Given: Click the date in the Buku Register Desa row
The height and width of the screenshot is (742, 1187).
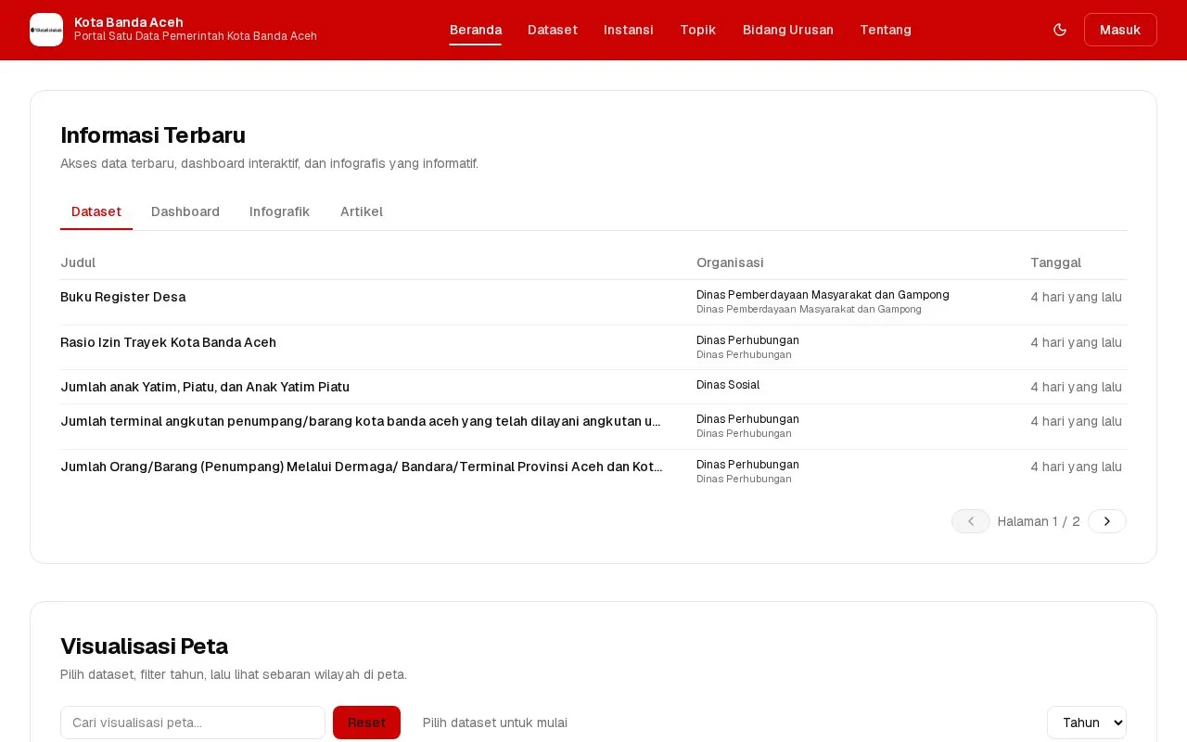Looking at the screenshot, I should (x=1076, y=297).
